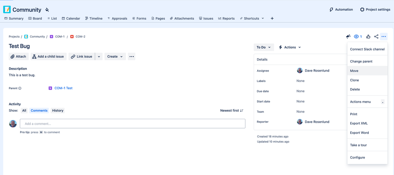Image resolution: width=394 pixels, height=175 pixels.
Task: Open Project settings gear
Action: pos(375,9)
